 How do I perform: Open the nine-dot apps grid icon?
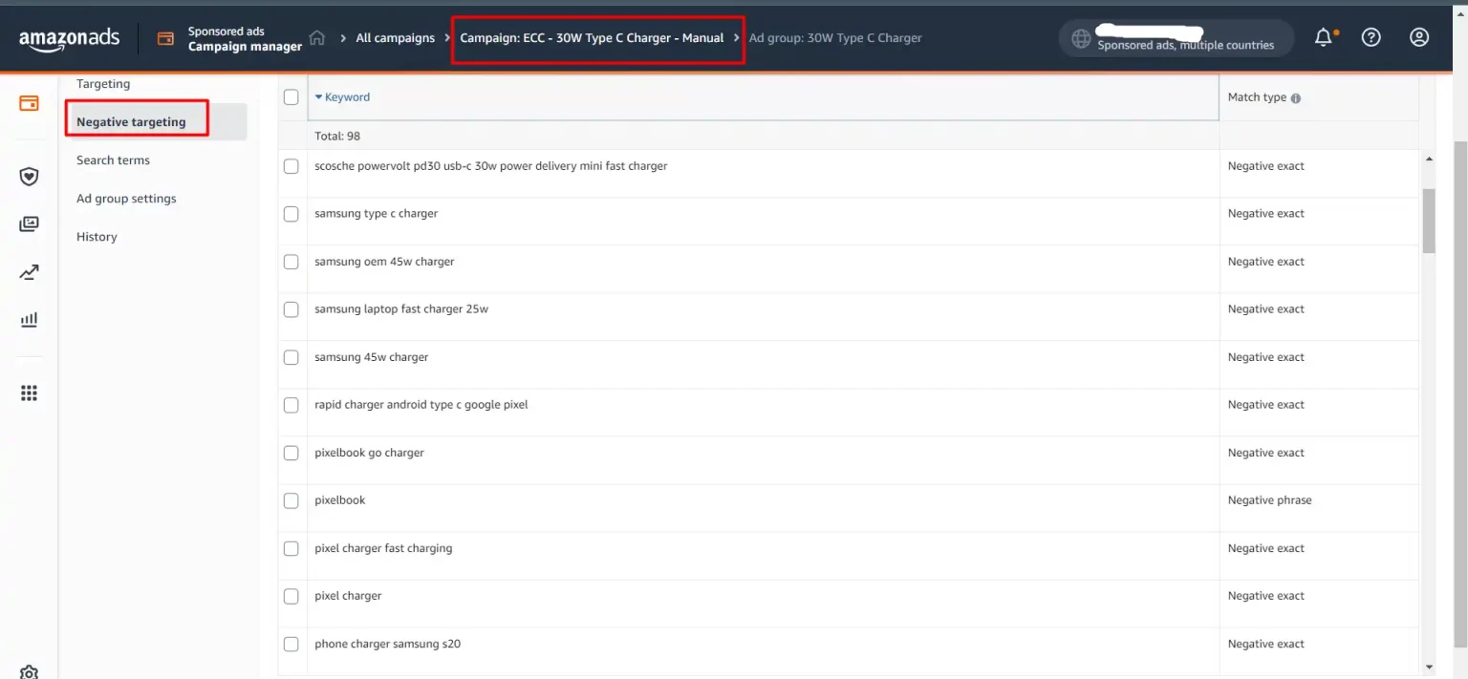coord(29,393)
